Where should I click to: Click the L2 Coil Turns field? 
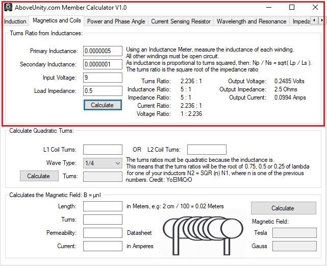(x=207, y=150)
